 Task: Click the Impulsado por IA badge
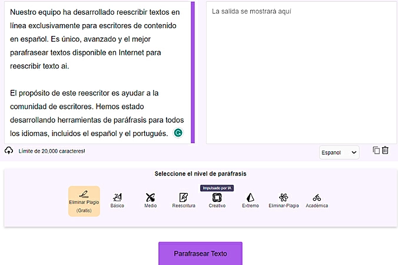click(x=217, y=188)
